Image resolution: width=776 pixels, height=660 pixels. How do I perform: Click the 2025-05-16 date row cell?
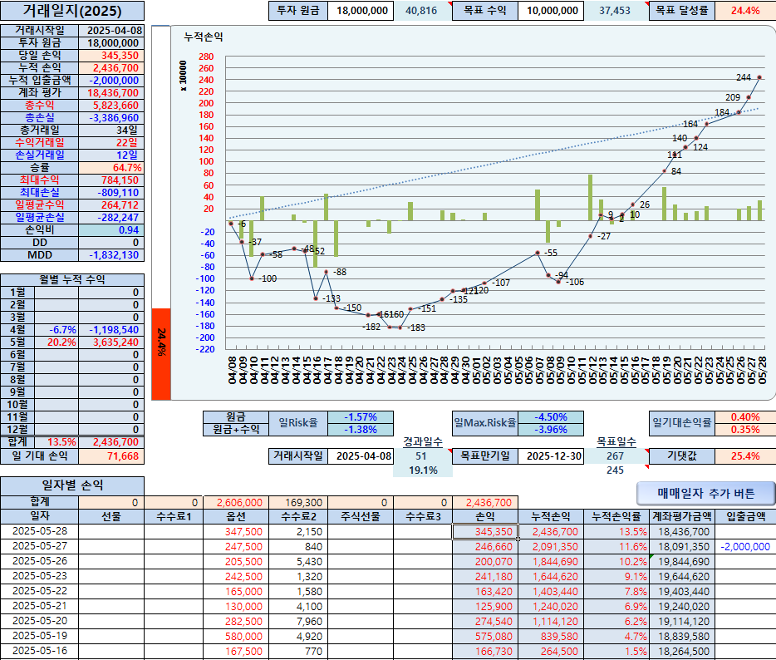(x=40, y=651)
